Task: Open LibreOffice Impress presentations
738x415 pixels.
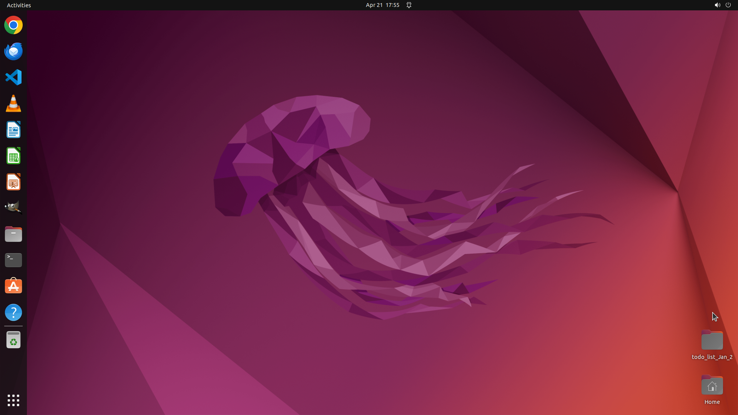Action: point(13,182)
